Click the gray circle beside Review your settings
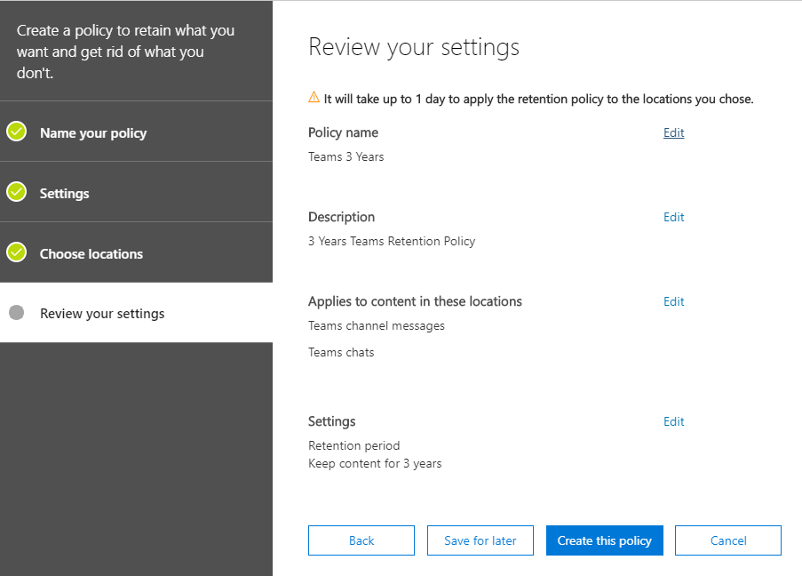 coord(16,312)
